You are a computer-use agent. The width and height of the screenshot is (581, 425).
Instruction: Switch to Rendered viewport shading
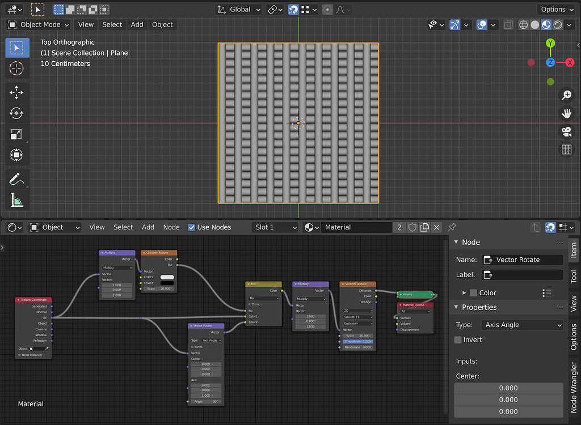click(558, 25)
